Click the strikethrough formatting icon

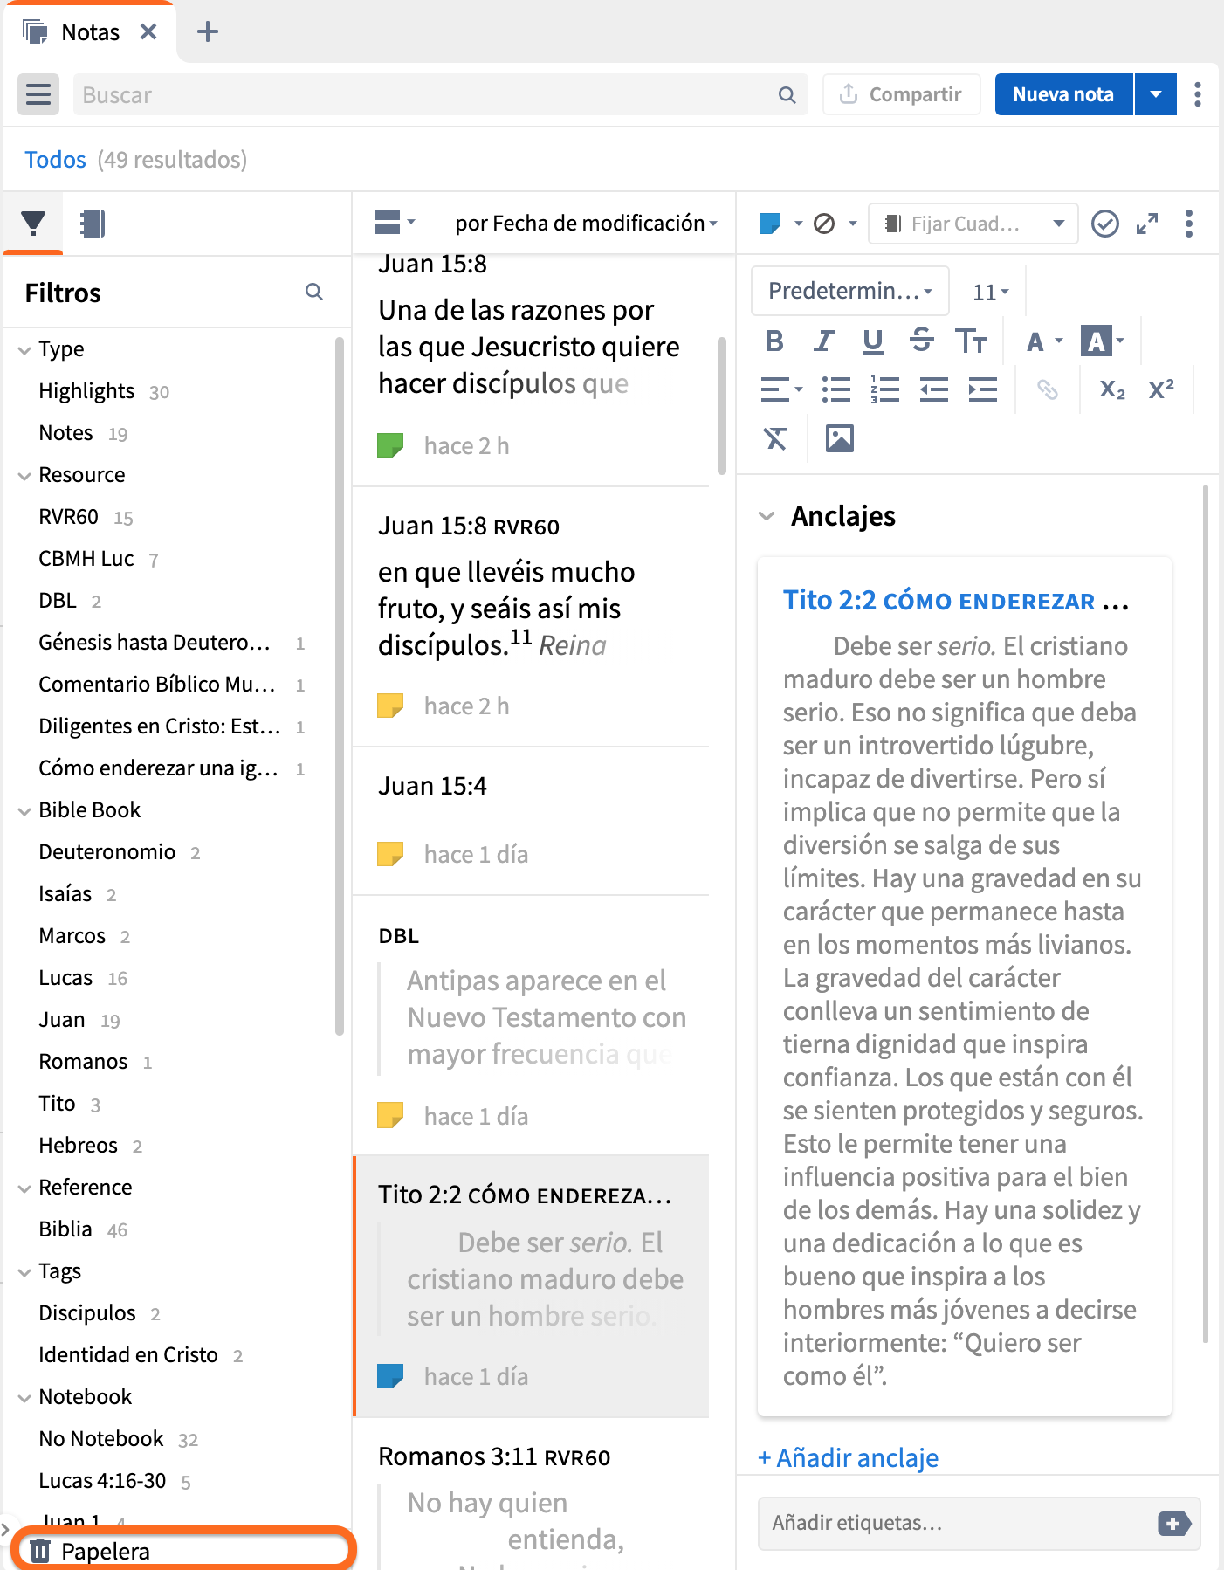(921, 341)
